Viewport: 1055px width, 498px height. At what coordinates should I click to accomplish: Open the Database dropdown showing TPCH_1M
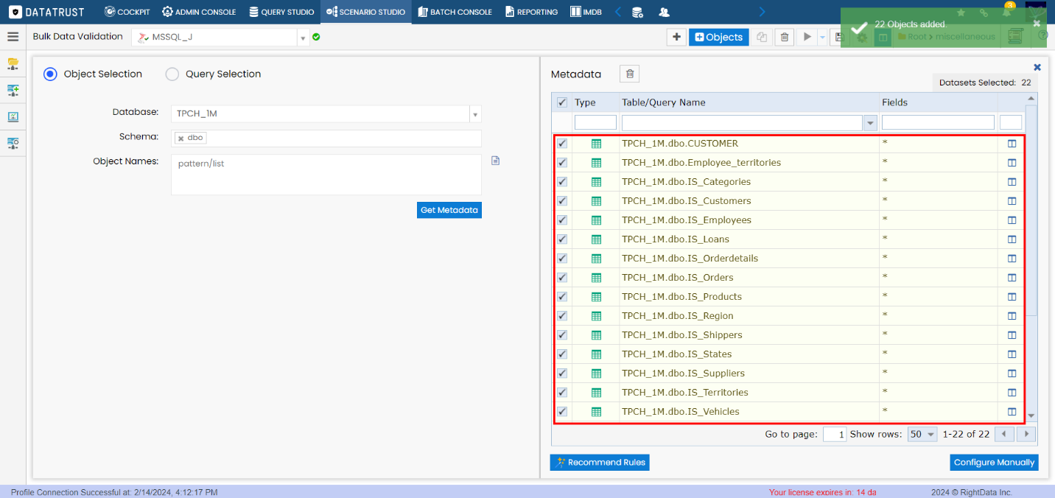[475, 114]
